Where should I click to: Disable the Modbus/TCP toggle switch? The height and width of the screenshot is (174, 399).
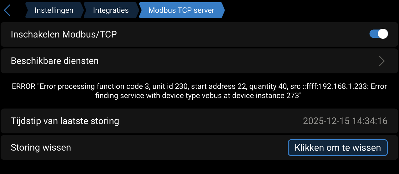click(378, 34)
